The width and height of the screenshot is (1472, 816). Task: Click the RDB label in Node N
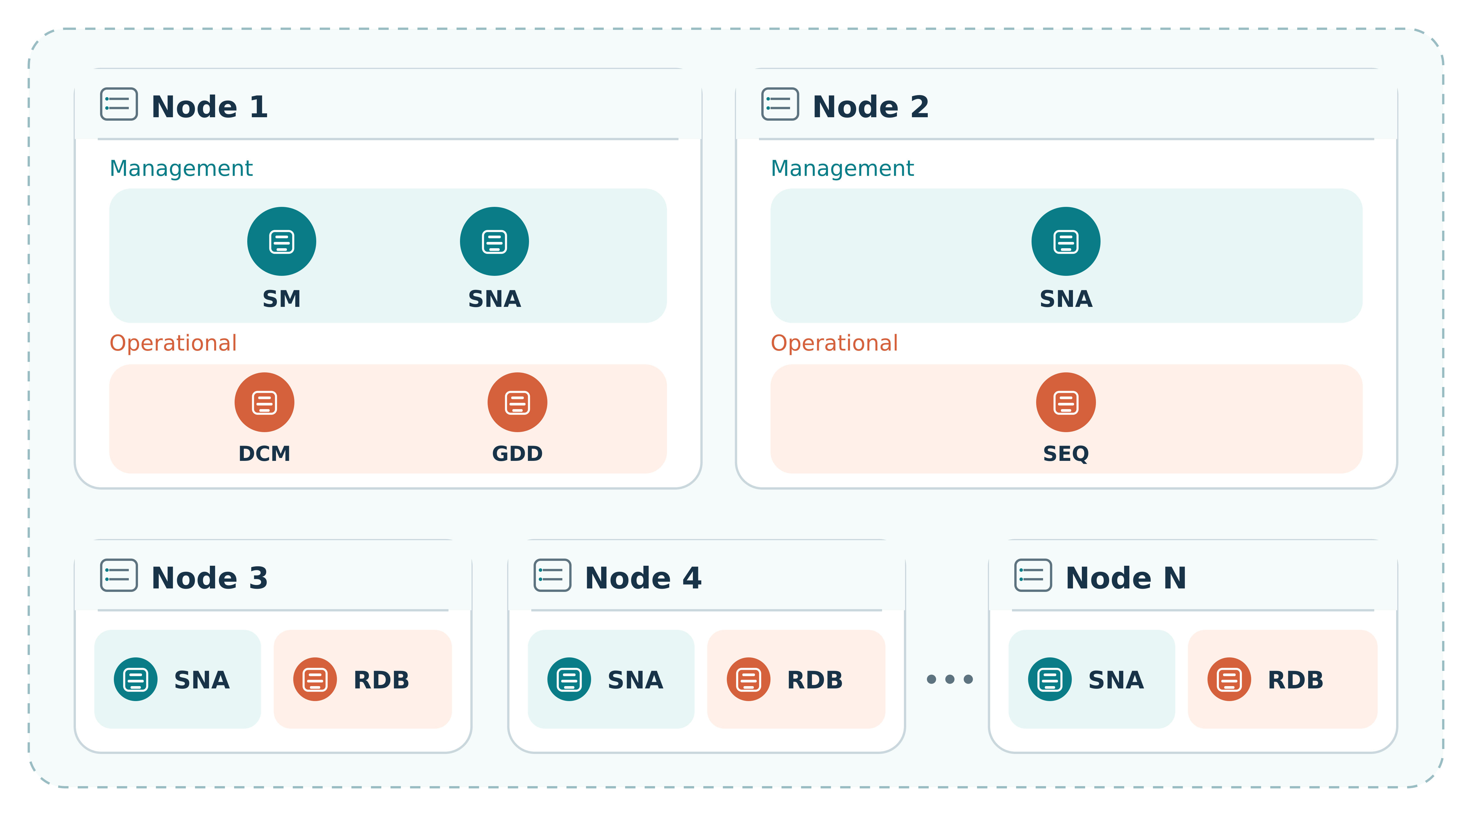click(1295, 680)
